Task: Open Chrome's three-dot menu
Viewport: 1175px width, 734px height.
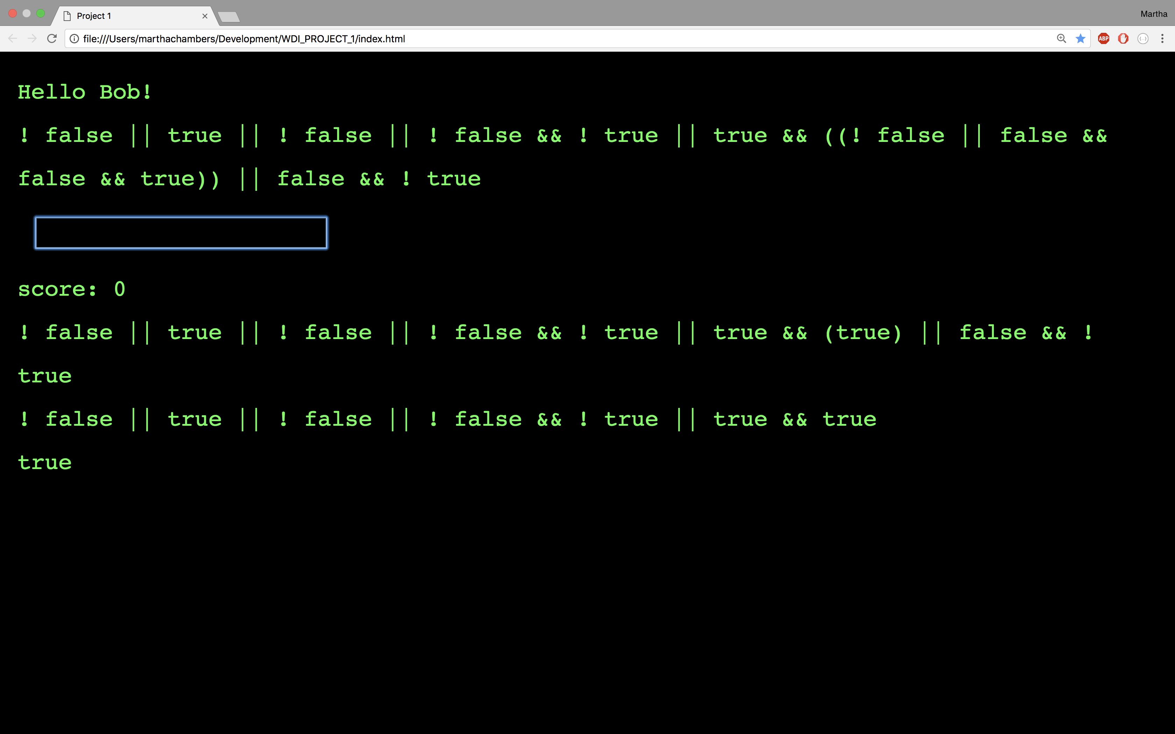Action: pos(1162,38)
